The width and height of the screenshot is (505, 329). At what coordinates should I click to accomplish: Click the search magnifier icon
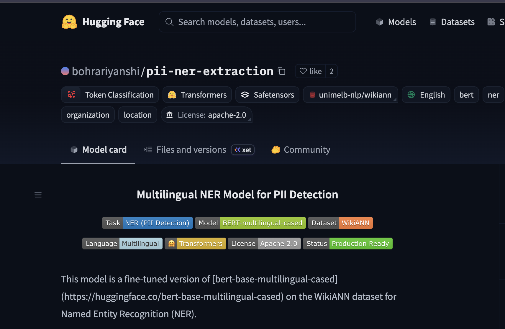[169, 22]
